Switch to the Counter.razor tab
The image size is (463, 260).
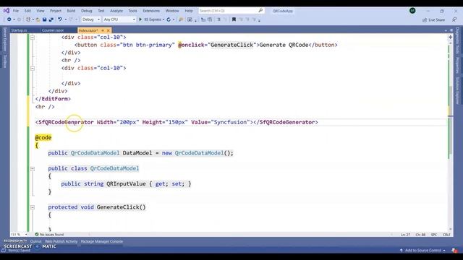point(53,30)
